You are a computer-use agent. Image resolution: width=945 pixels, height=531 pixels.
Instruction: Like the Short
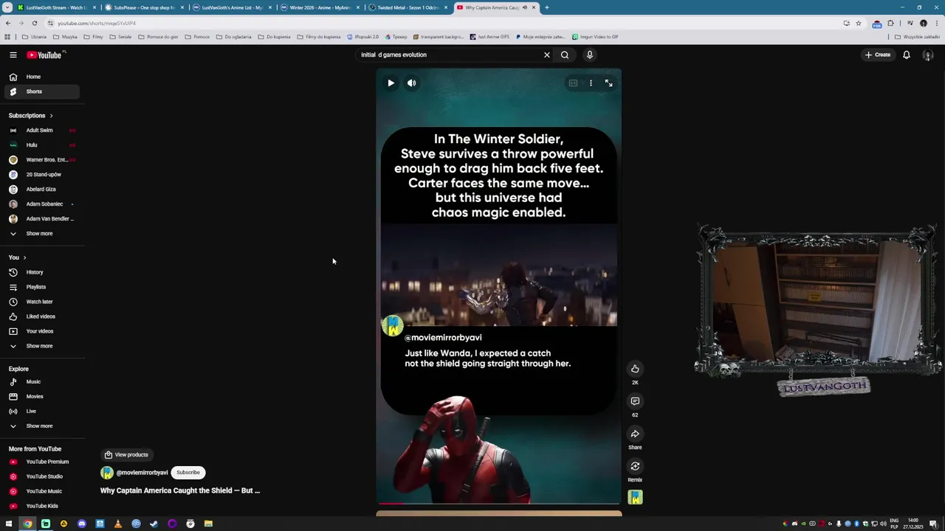(x=635, y=369)
